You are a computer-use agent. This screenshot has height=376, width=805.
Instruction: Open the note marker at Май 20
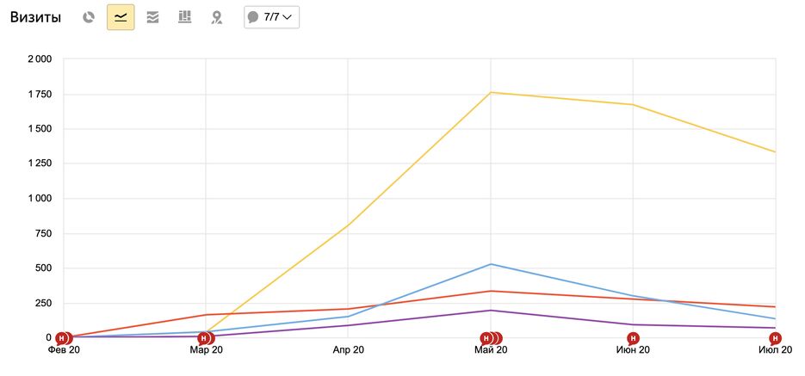click(x=487, y=338)
